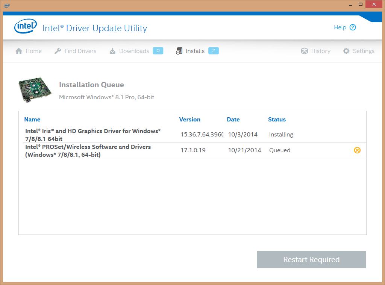Click the Intel logo in the header
385x285 pixels.
25,27
